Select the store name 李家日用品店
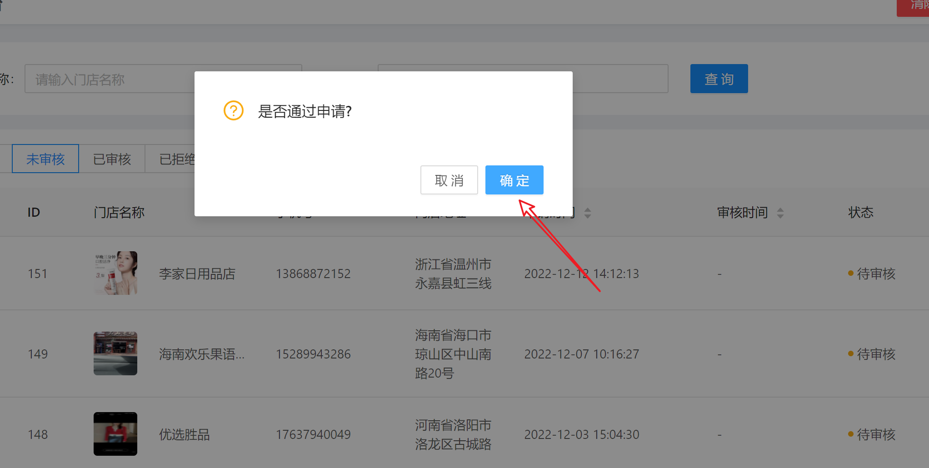Image resolution: width=929 pixels, height=468 pixels. [x=197, y=274]
